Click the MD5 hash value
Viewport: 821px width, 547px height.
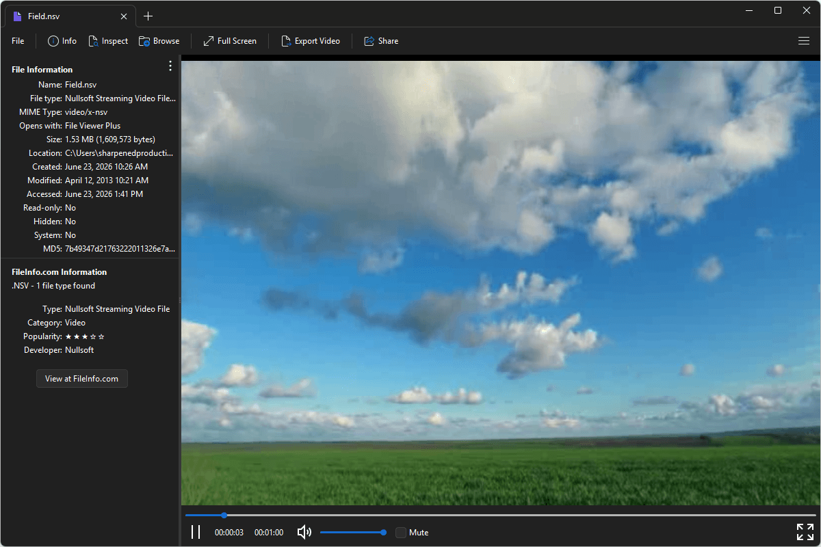120,249
